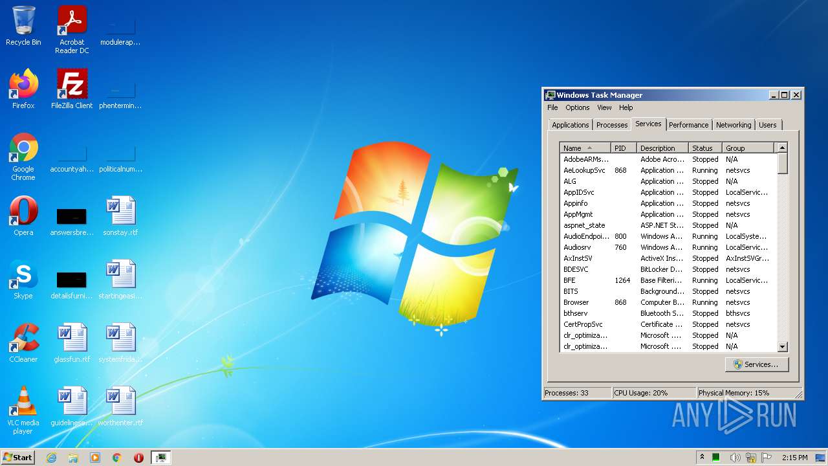Viewport: 828px width, 466px height.
Task: Launch Firefox from the desktop
Action: point(23,89)
